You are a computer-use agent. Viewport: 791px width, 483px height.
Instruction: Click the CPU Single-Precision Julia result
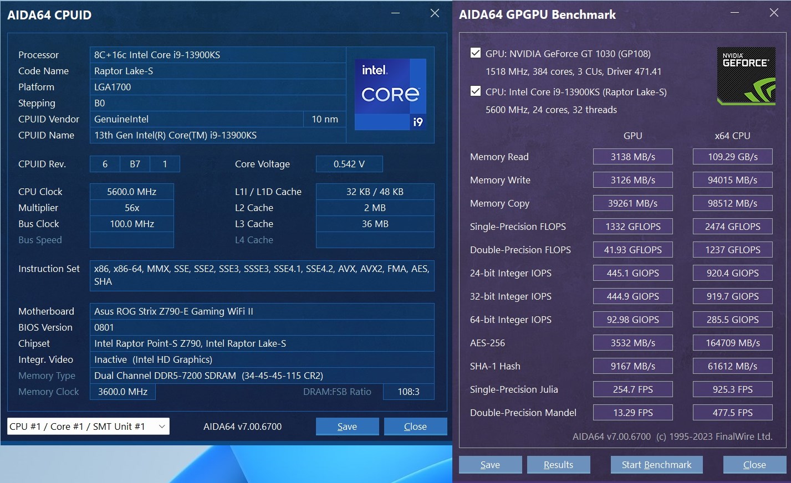click(733, 389)
